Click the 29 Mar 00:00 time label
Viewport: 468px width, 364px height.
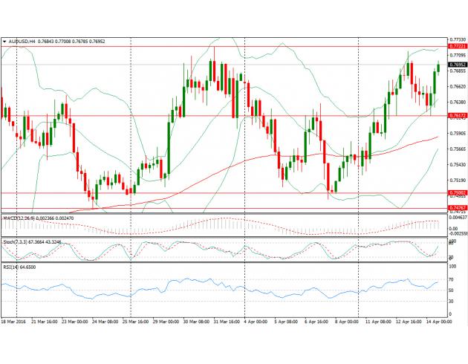[x=161, y=324]
